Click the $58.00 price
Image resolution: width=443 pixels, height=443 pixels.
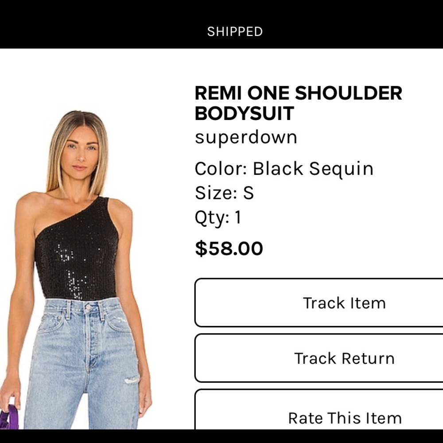pos(229,248)
